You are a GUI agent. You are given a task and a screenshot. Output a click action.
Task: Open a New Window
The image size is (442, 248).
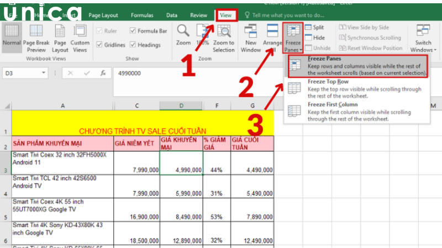click(x=251, y=39)
